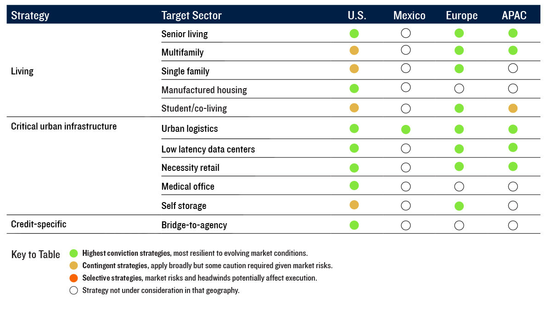Select the Target Sector column header

(x=191, y=16)
